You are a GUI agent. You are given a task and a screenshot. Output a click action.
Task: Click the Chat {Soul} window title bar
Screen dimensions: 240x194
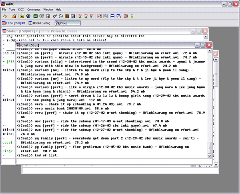pos(100,45)
